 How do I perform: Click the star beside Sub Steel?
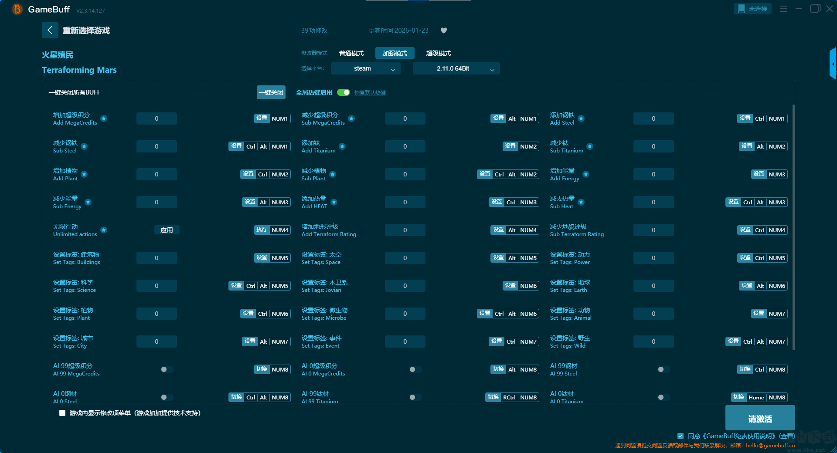coord(84,146)
